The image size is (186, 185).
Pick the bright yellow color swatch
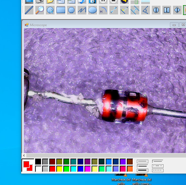click(59, 169)
